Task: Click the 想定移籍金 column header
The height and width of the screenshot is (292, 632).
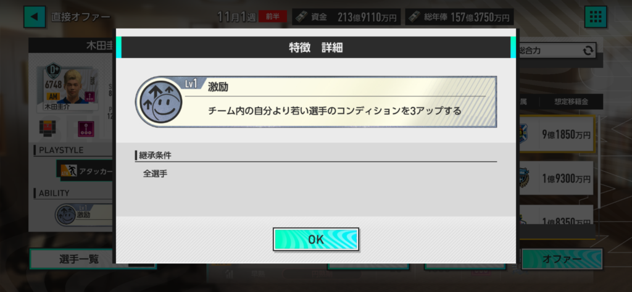Action: (571, 102)
